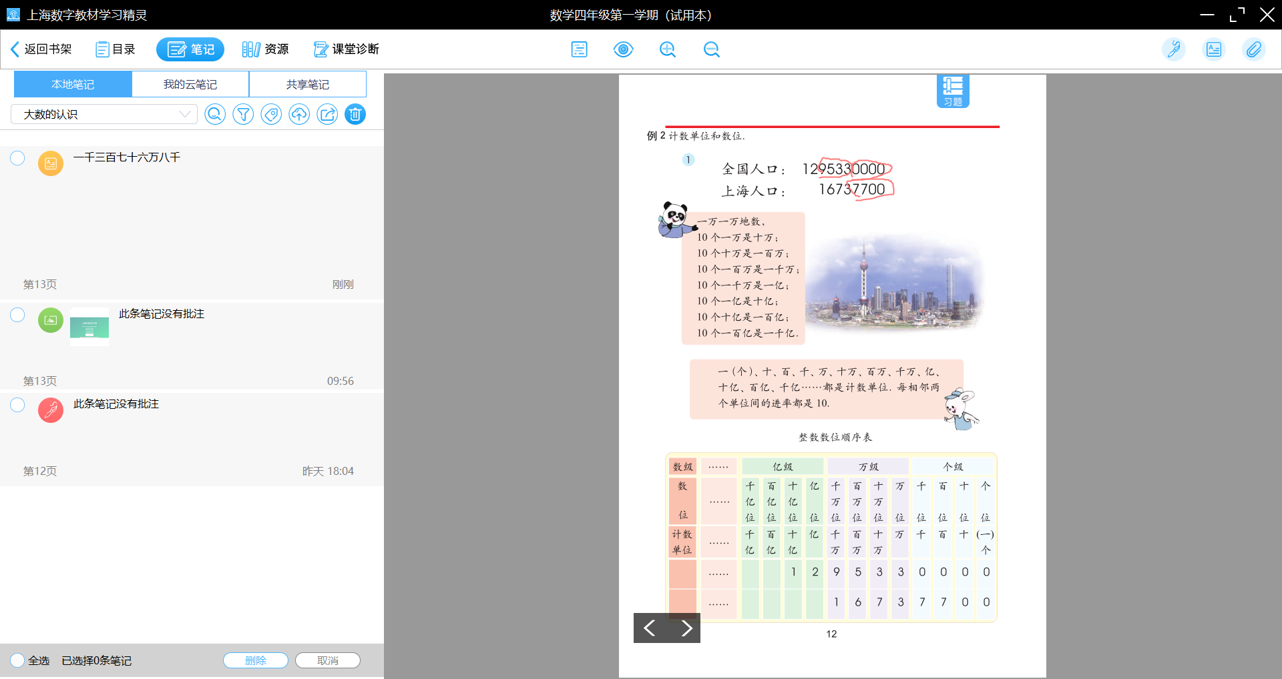Viewport: 1282px width, 679px height.
Task: Switch to 我的云笔记 tab
Action: coord(190,85)
